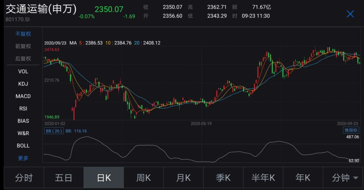Screen dimensions: 364x190
Task: Switch to RSI indicator
Action: pyautogui.click(x=23, y=109)
